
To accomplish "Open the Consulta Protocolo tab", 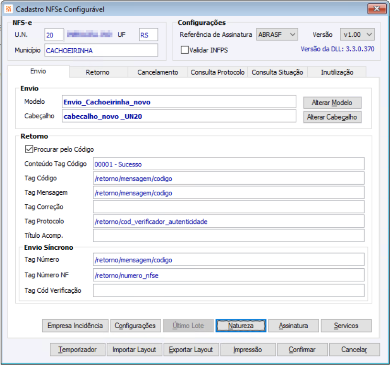I will 218,72.
